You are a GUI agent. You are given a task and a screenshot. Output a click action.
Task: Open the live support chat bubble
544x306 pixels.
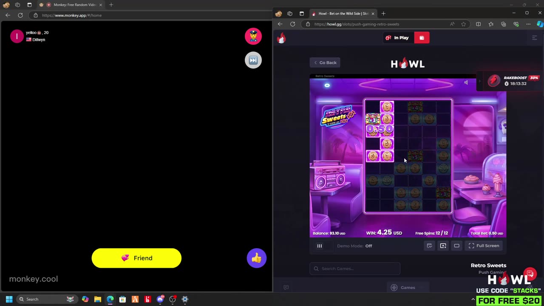coord(530,274)
